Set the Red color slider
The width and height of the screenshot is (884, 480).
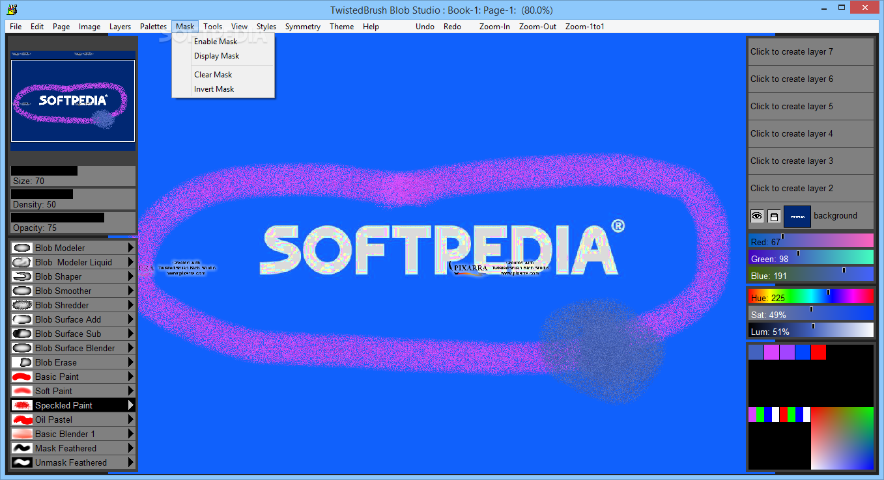click(x=811, y=241)
